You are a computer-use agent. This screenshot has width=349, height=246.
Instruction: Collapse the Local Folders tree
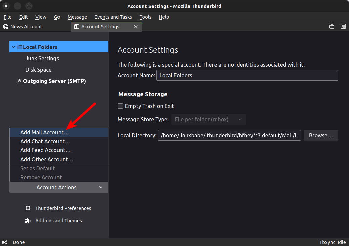click(x=13, y=47)
